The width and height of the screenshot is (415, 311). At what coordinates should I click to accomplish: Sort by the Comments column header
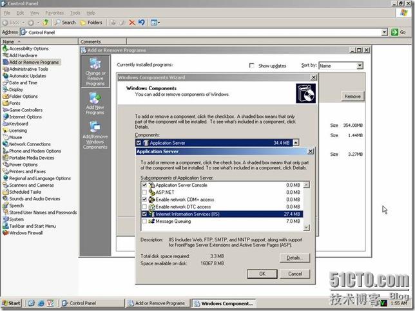click(102, 41)
